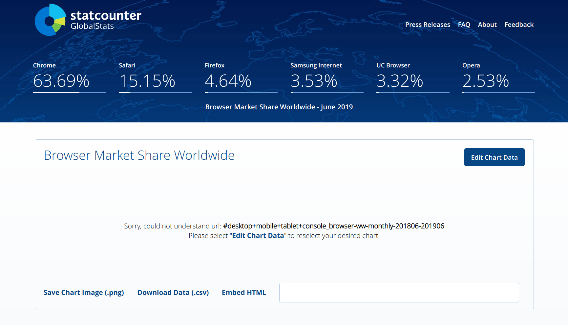
Task: Click the Browser Market Share Worldwide heading
Action: tap(139, 155)
